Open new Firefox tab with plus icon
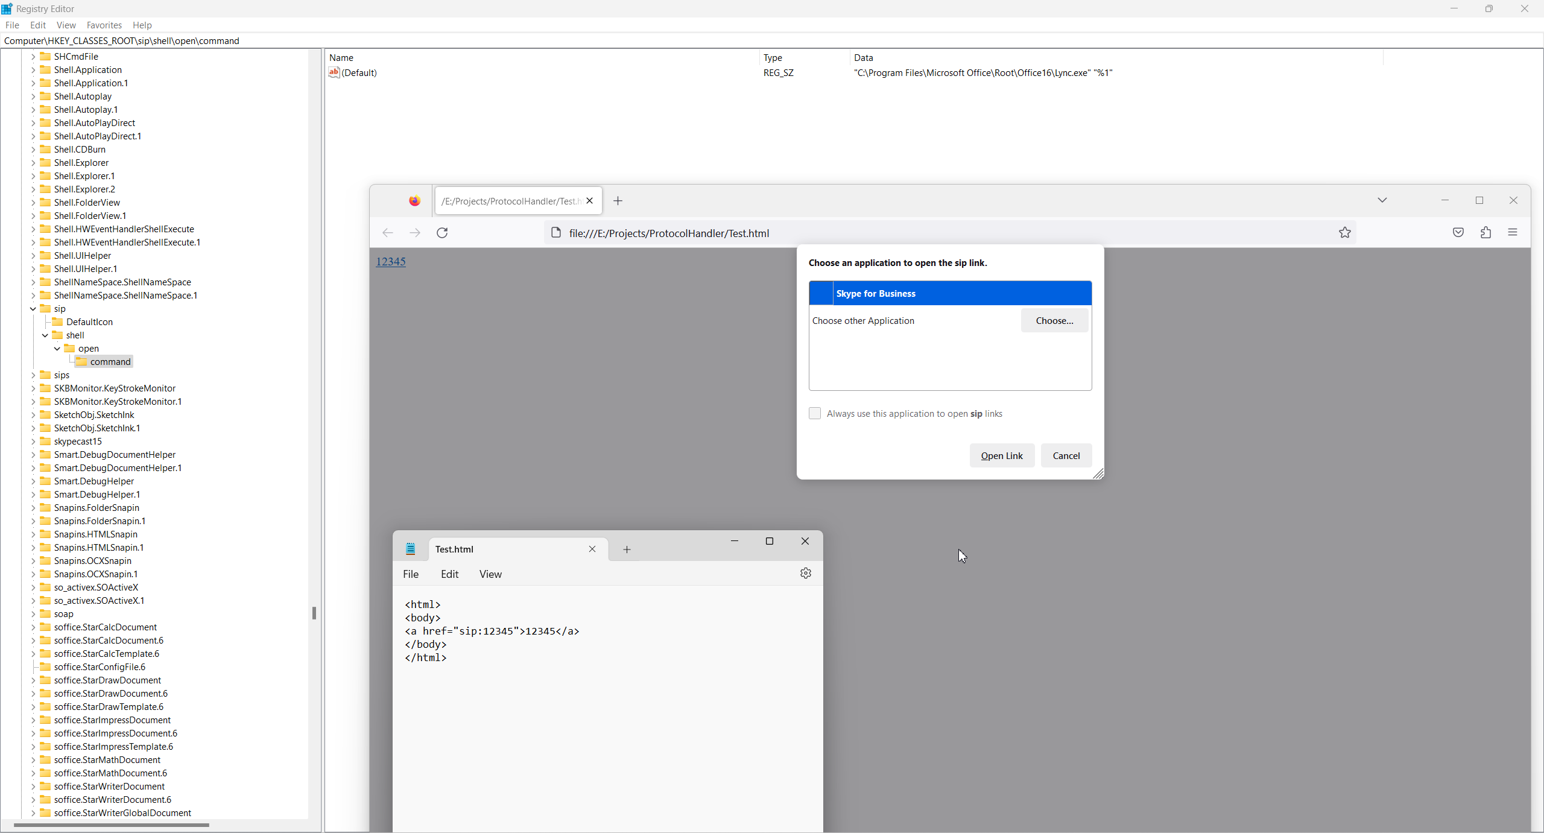 [x=618, y=201]
